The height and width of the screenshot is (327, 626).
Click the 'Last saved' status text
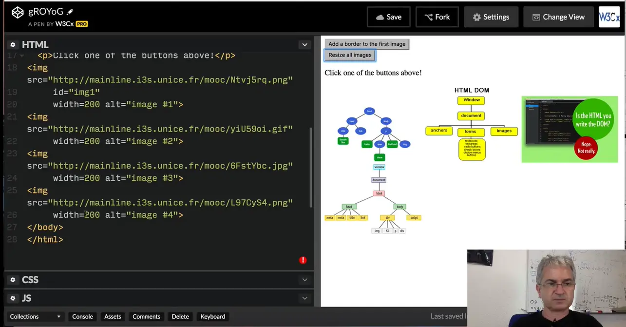click(448, 316)
